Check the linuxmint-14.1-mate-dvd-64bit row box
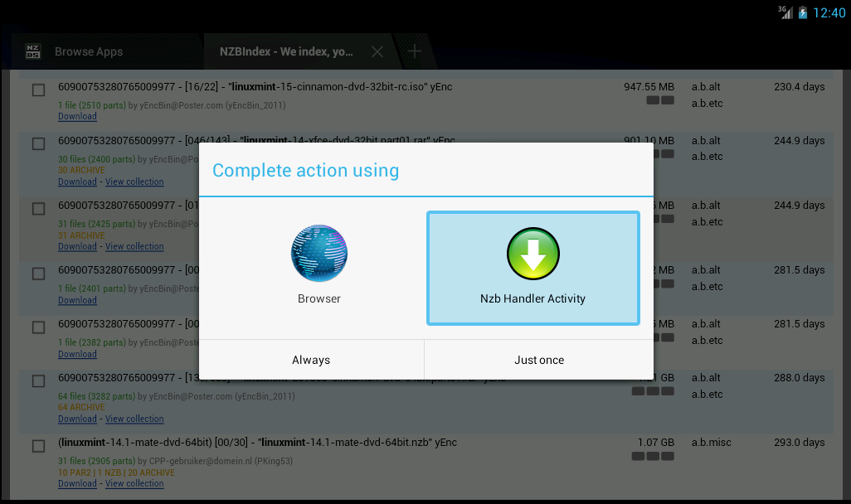 pos(38,446)
